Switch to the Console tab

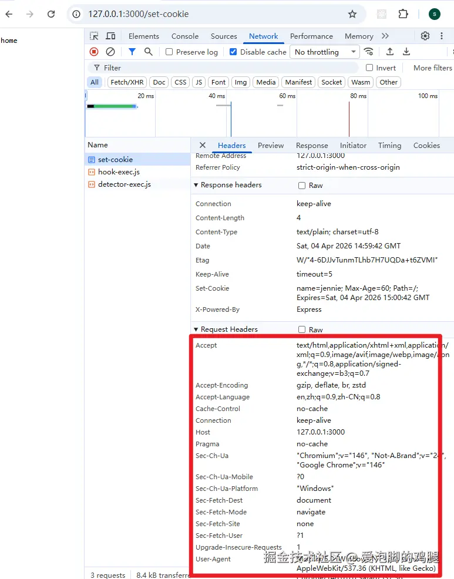(184, 36)
